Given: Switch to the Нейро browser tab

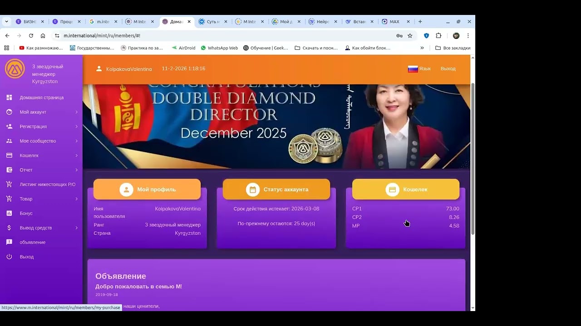Looking at the screenshot, I should (x=322, y=21).
